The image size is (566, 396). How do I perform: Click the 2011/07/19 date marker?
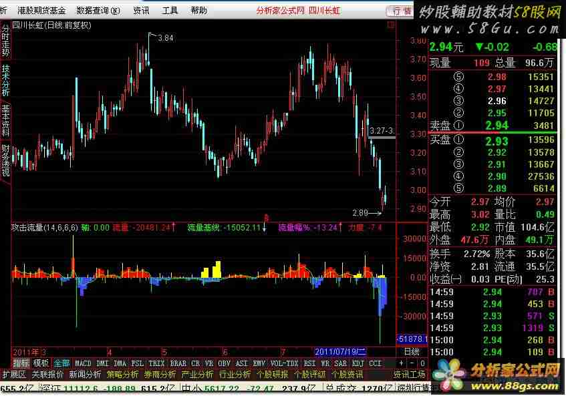click(x=340, y=352)
